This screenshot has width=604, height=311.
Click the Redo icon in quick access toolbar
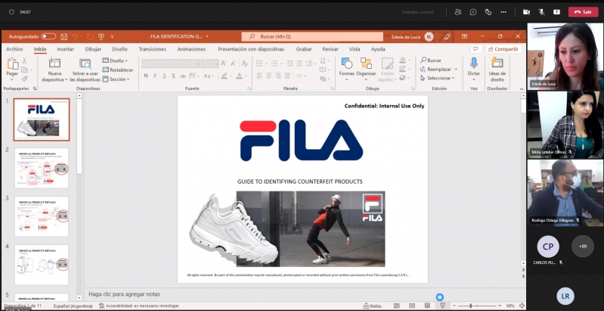coord(90,36)
